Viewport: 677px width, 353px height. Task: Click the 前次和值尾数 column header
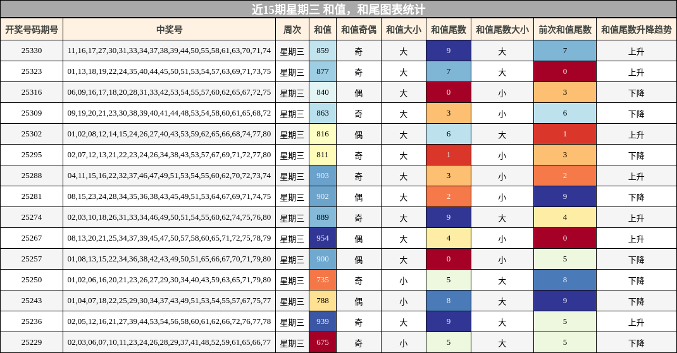pos(565,29)
